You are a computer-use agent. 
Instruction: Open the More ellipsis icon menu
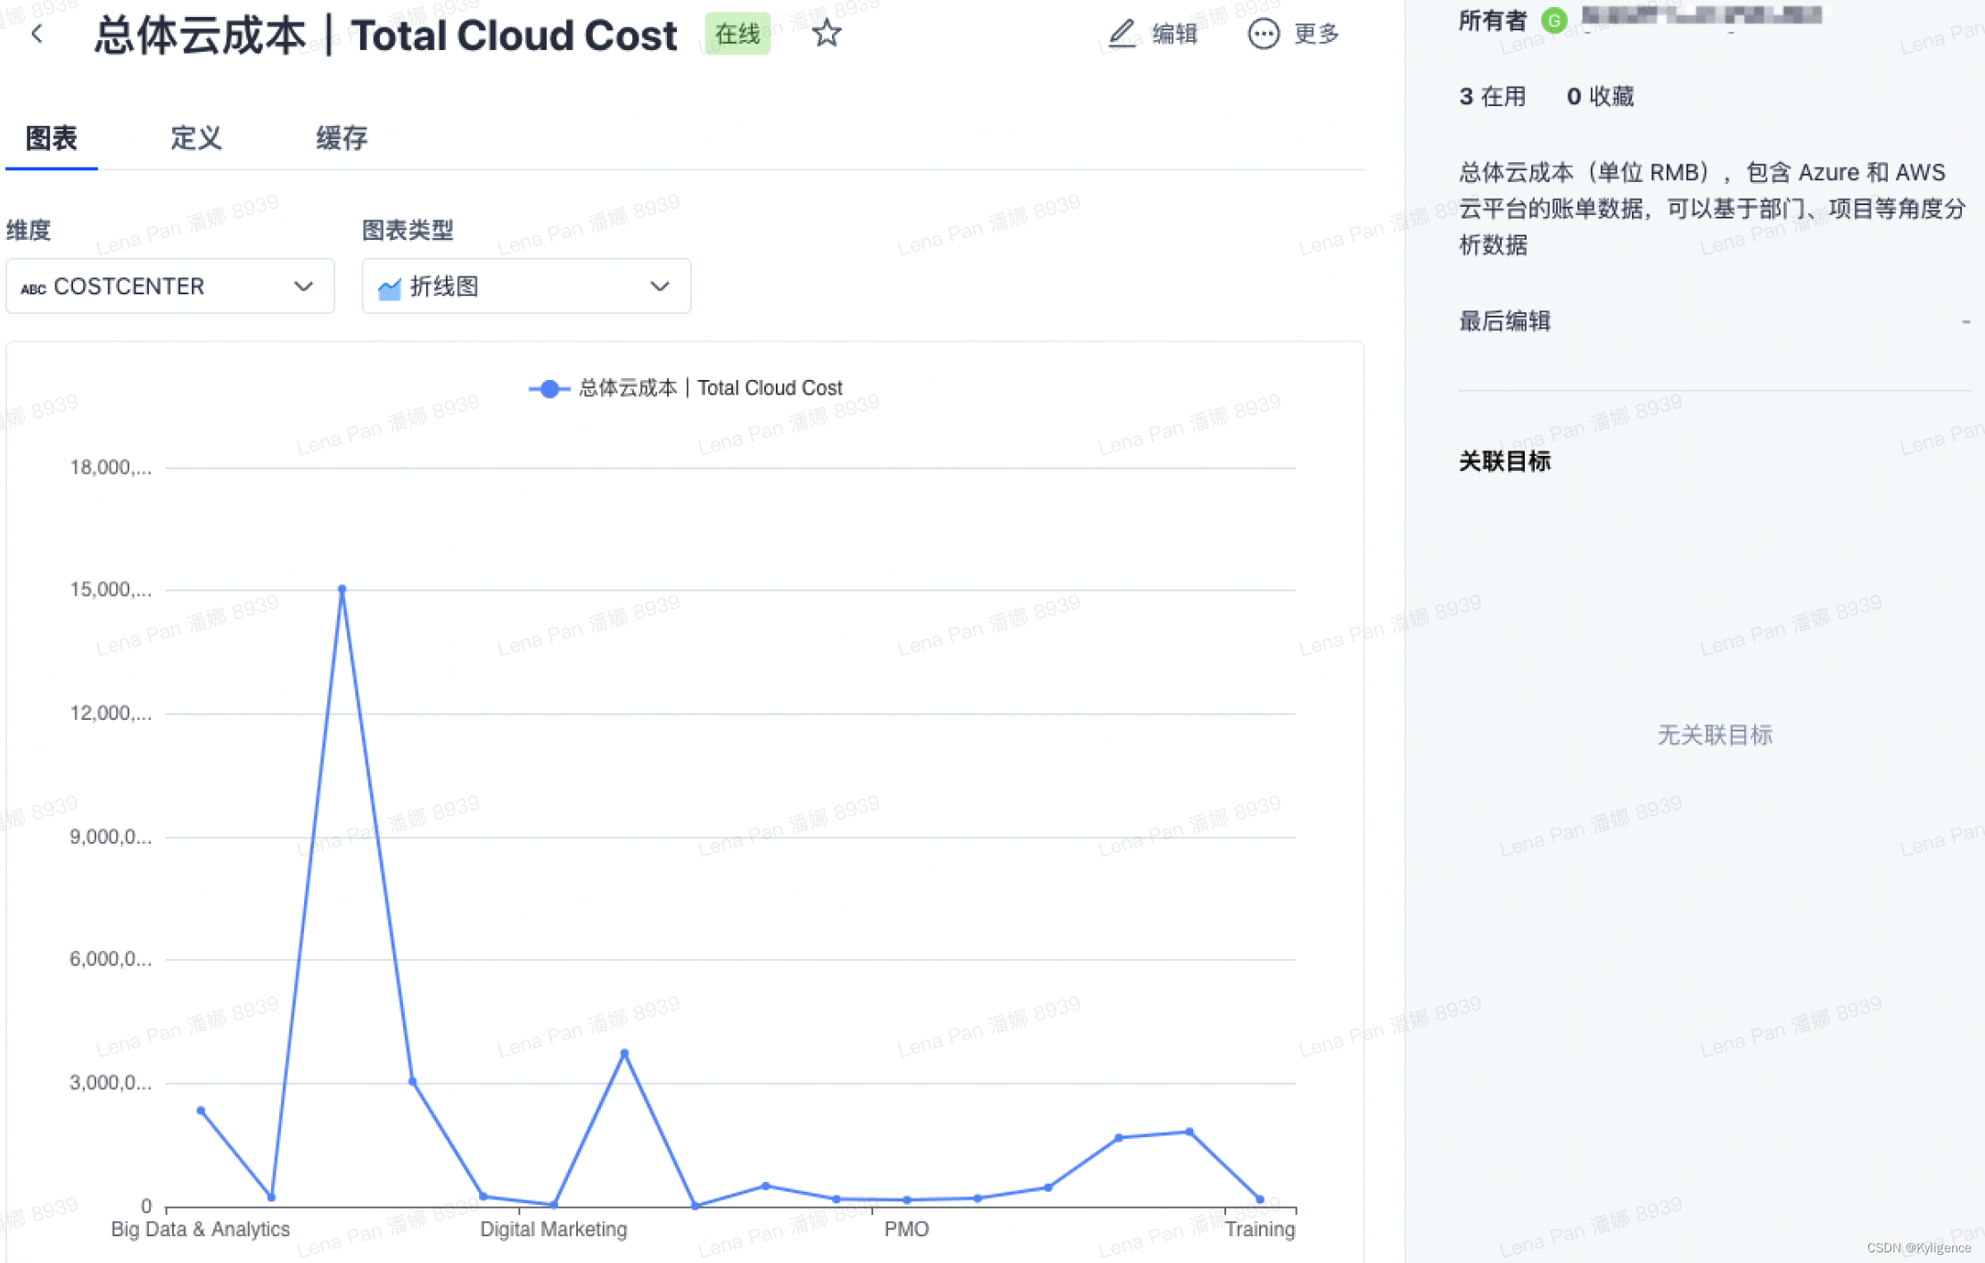pos(1263,34)
